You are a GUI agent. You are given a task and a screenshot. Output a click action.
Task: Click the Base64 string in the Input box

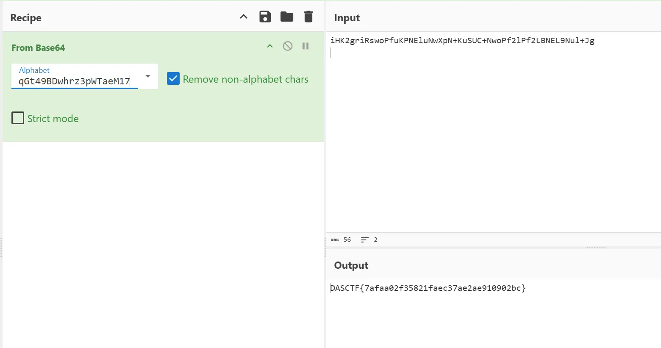click(462, 41)
